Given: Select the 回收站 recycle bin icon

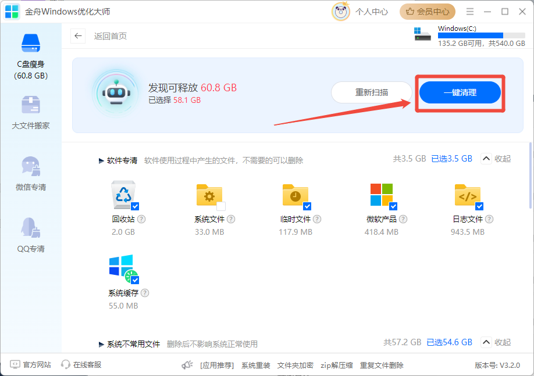Looking at the screenshot, I should click(x=123, y=194).
